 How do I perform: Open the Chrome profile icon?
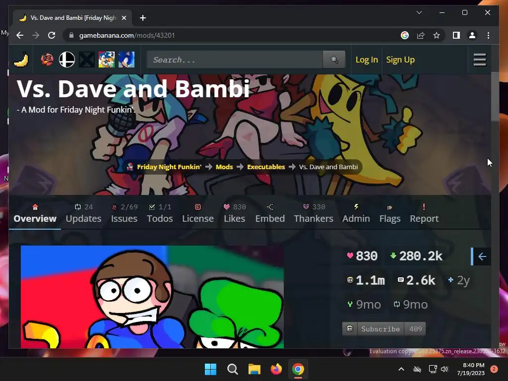[472, 35]
